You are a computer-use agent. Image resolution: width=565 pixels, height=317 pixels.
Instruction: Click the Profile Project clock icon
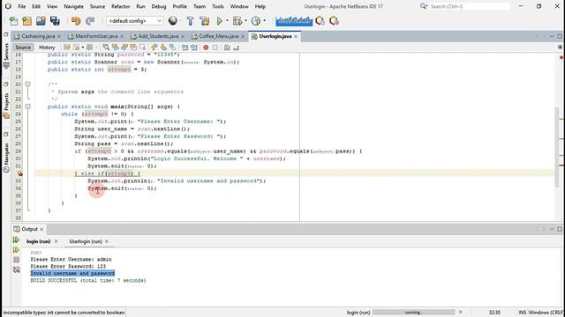256,21
